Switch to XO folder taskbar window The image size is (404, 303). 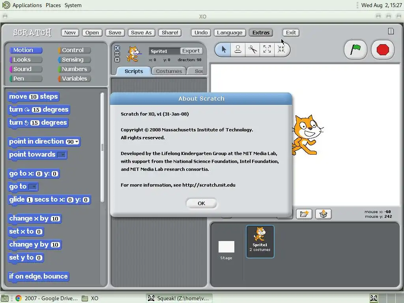click(x=90, y=298)
